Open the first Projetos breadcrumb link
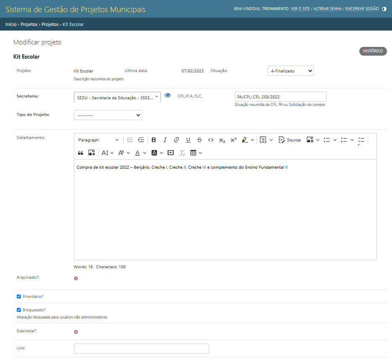392x362 pixels. [29, 24]
